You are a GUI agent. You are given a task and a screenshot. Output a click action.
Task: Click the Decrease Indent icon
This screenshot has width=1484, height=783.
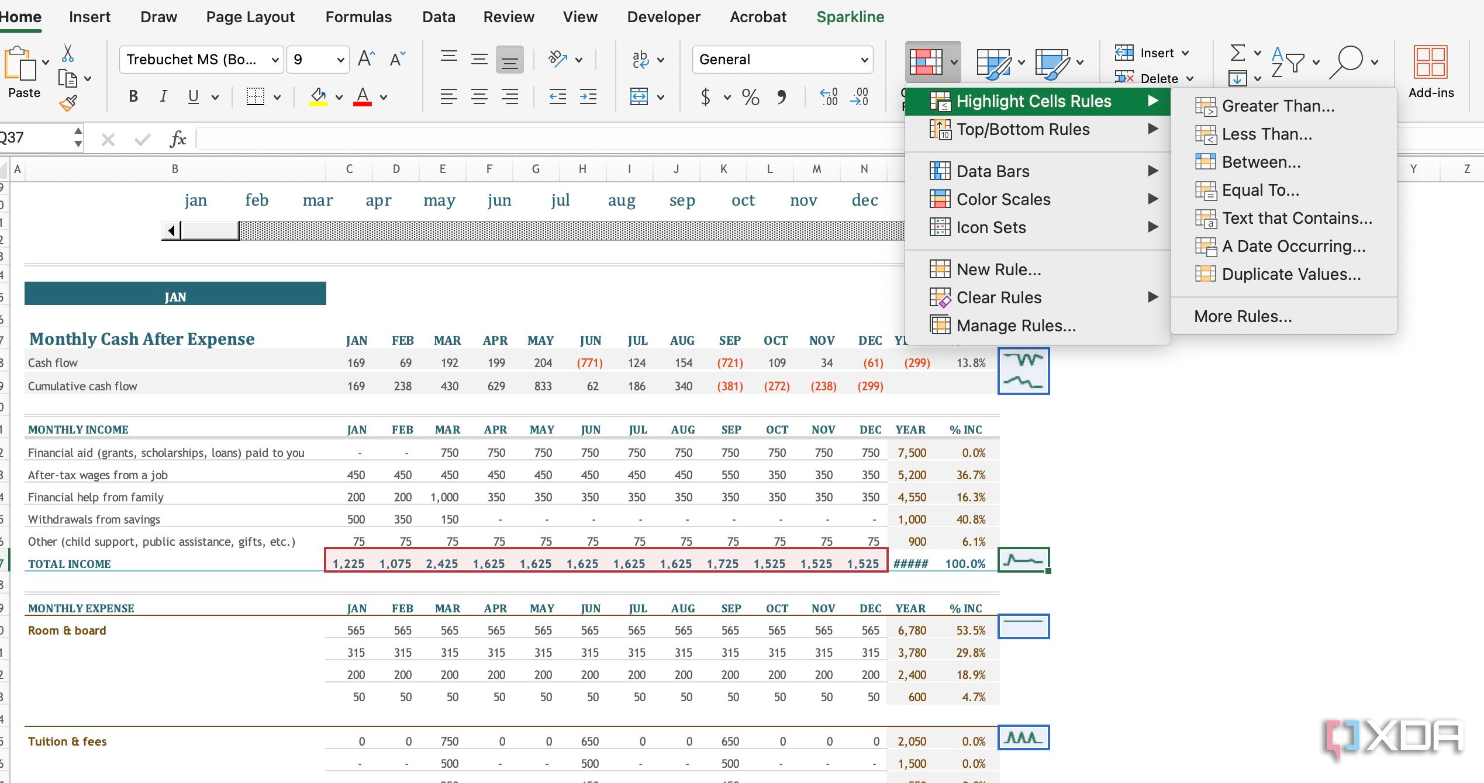click(x=558, y=96)
